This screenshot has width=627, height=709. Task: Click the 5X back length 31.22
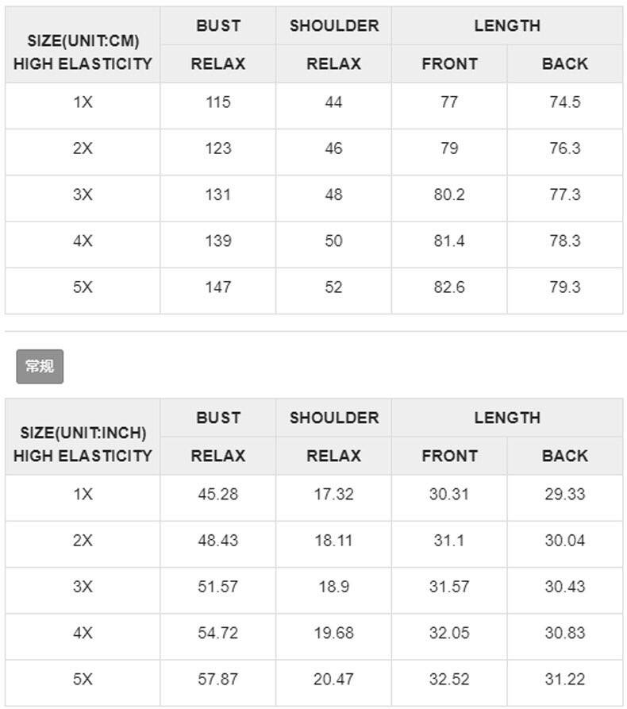[565, 679]
